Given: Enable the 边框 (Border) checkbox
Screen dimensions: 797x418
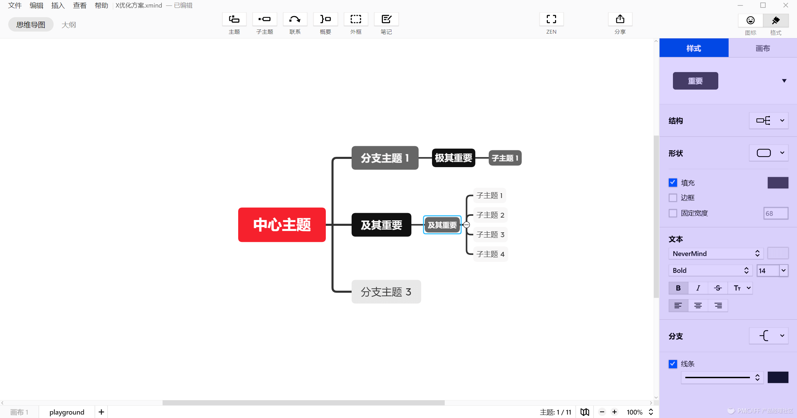Looking at the screenshot, I should pyautogui.click(x=673, y=198).
